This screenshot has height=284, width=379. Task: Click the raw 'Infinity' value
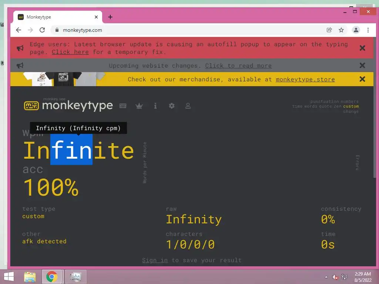point(194,220)
